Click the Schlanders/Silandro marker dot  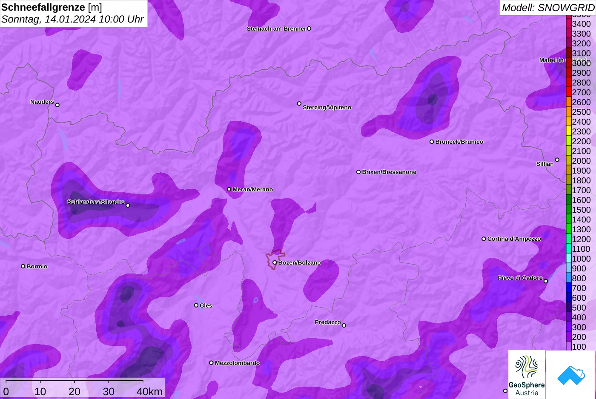click(x=128, y=205)
